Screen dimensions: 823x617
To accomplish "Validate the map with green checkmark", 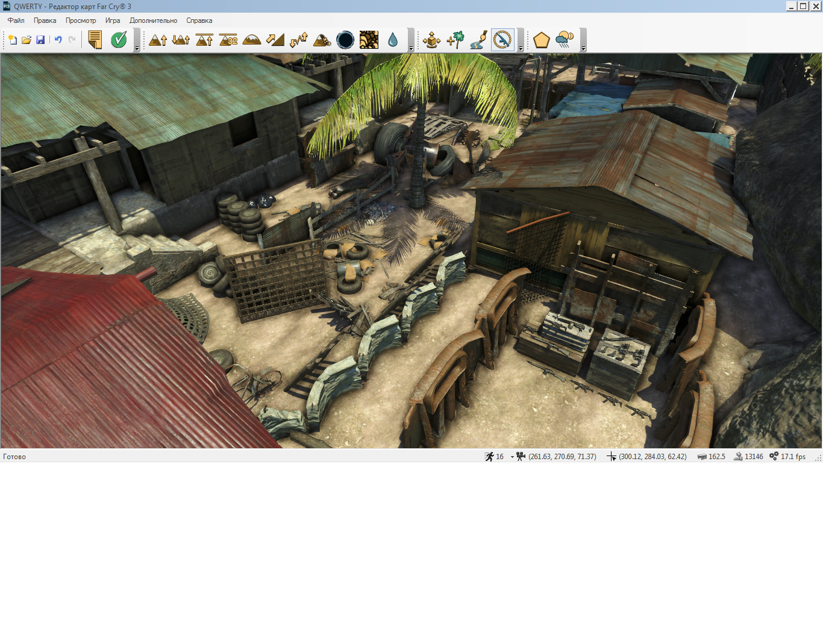I will [x=119, y=40].
